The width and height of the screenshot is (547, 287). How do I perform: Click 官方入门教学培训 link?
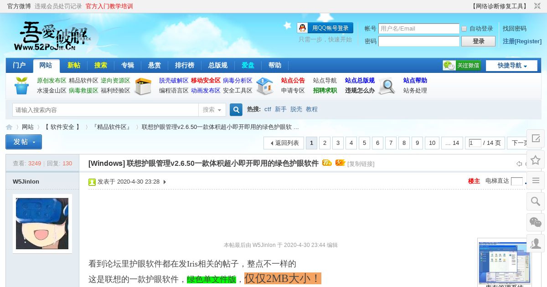point(109,6)
